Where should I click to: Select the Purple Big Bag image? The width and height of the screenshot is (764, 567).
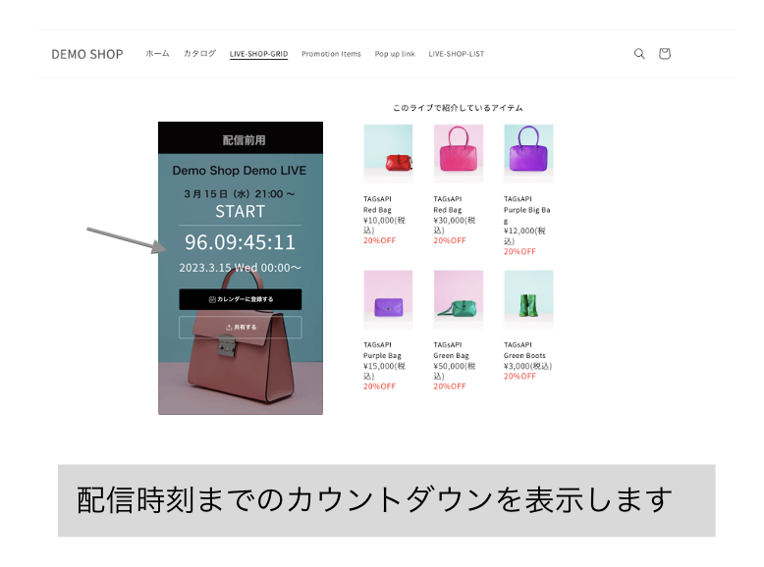[528, 153]
